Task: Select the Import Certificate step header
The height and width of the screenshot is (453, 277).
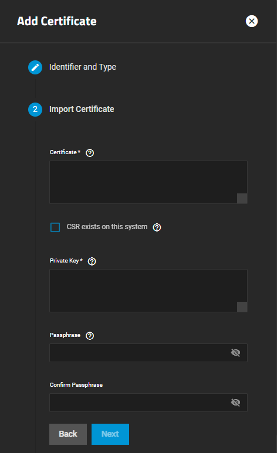Action: [x=82, y=109]
